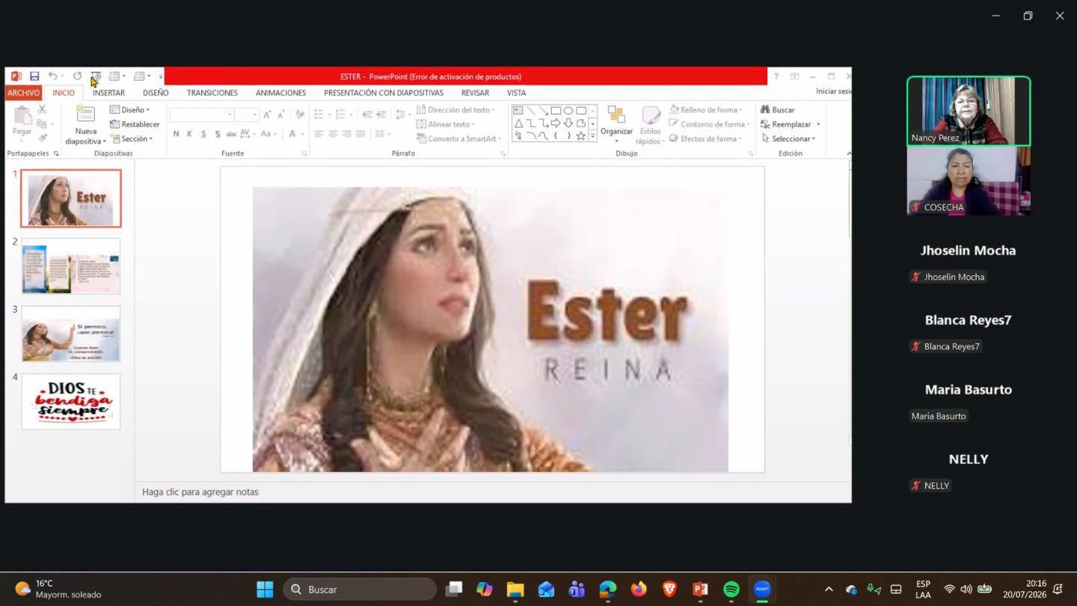Click the Format Painter brush icon
Image resolution: width=1077 pixels, height=606 pixels.
coord(42,138)
